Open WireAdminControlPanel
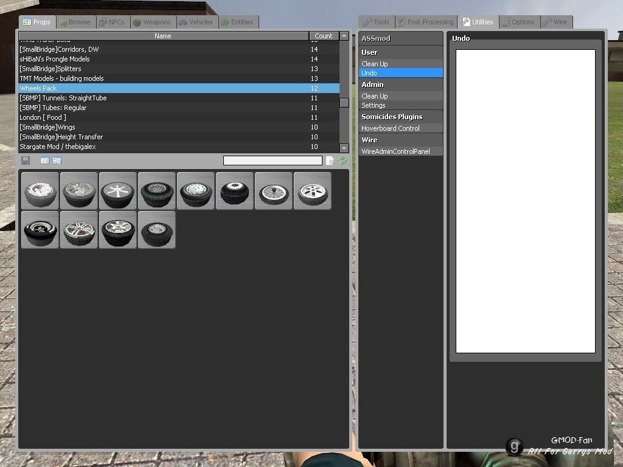The height and width of the screenshot is (467, 623). pos(400,151)
